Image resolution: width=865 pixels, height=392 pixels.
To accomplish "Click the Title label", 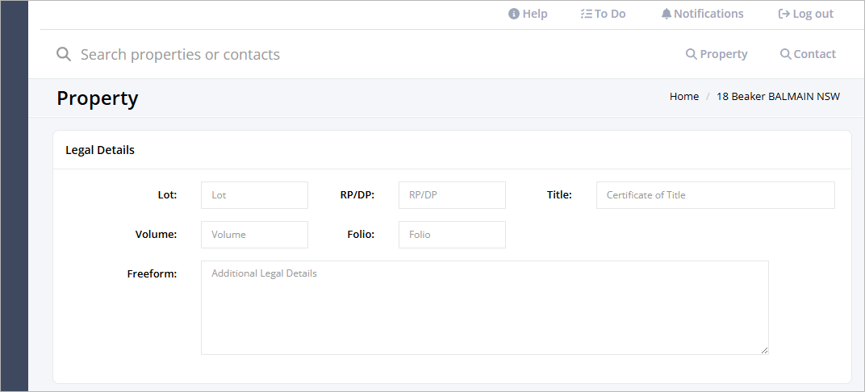I will [x=559, y=194].
